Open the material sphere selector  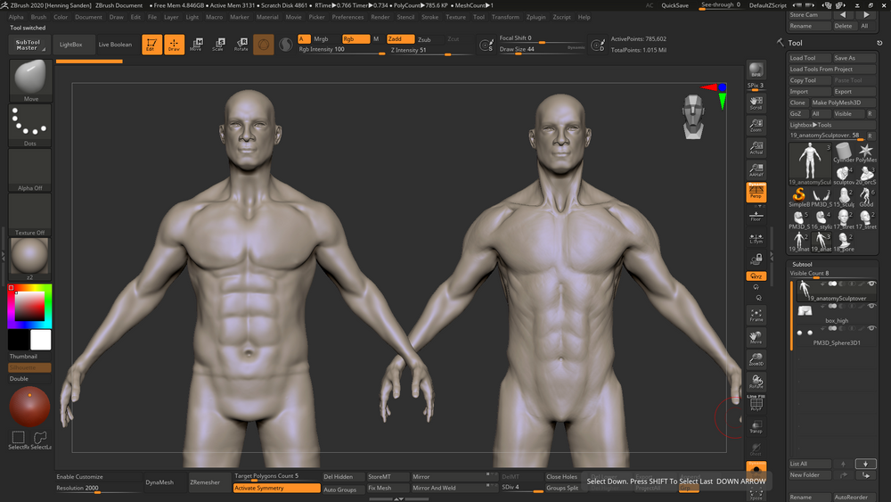(x=30, y=259)
